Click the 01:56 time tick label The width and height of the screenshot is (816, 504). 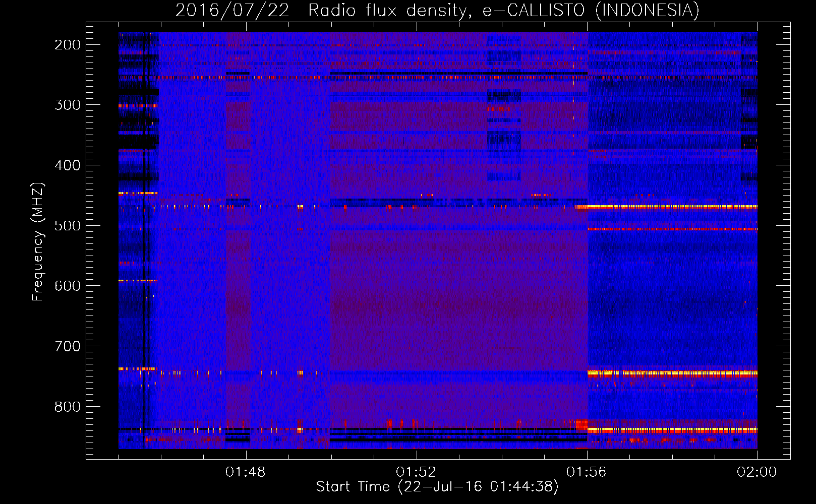(587, 472)
